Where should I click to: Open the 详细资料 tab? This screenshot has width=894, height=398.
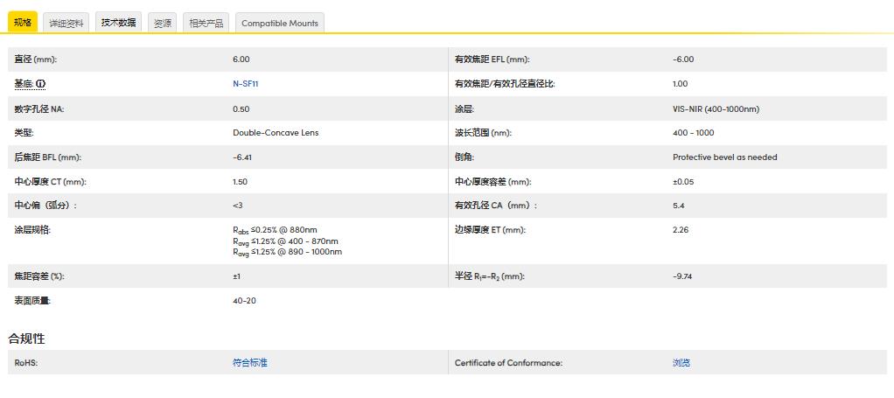[x=66, y=23]
